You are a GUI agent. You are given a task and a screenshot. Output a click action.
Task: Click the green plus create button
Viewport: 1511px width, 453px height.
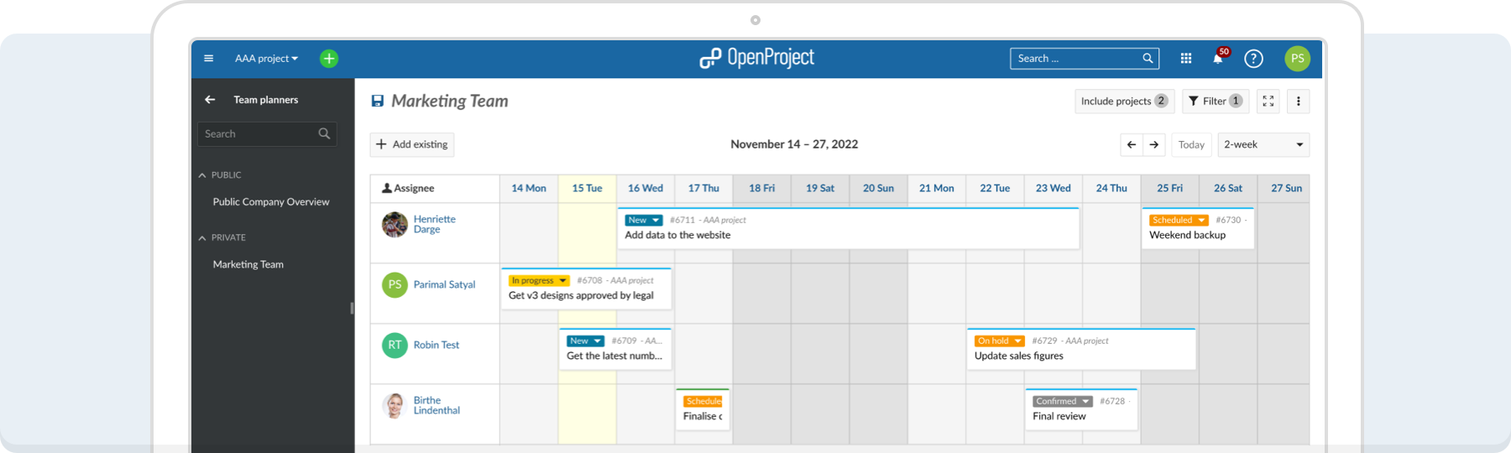pos(329,59)
